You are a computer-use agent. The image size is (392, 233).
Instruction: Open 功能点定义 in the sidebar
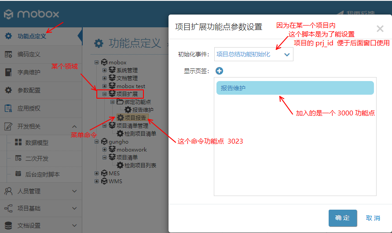[x=32, y=36]
